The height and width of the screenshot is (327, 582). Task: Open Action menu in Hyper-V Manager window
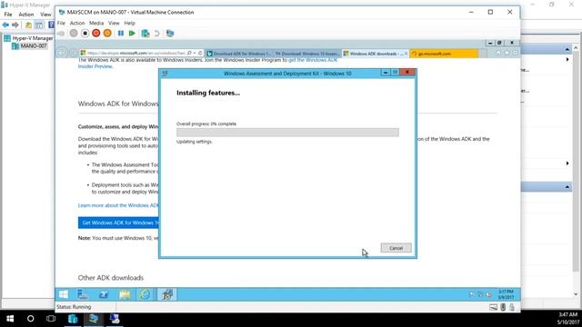[26, 15]
